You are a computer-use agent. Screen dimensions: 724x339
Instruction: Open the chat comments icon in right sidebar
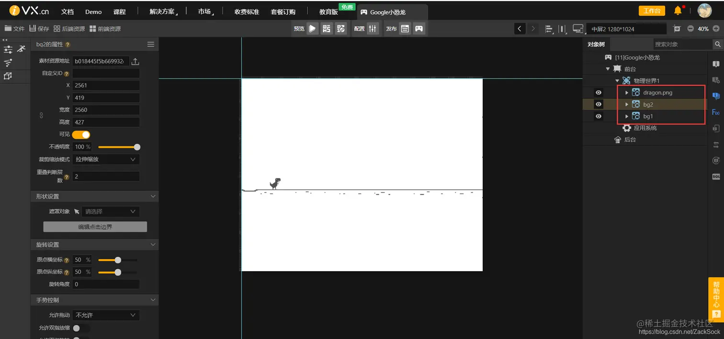716,96
